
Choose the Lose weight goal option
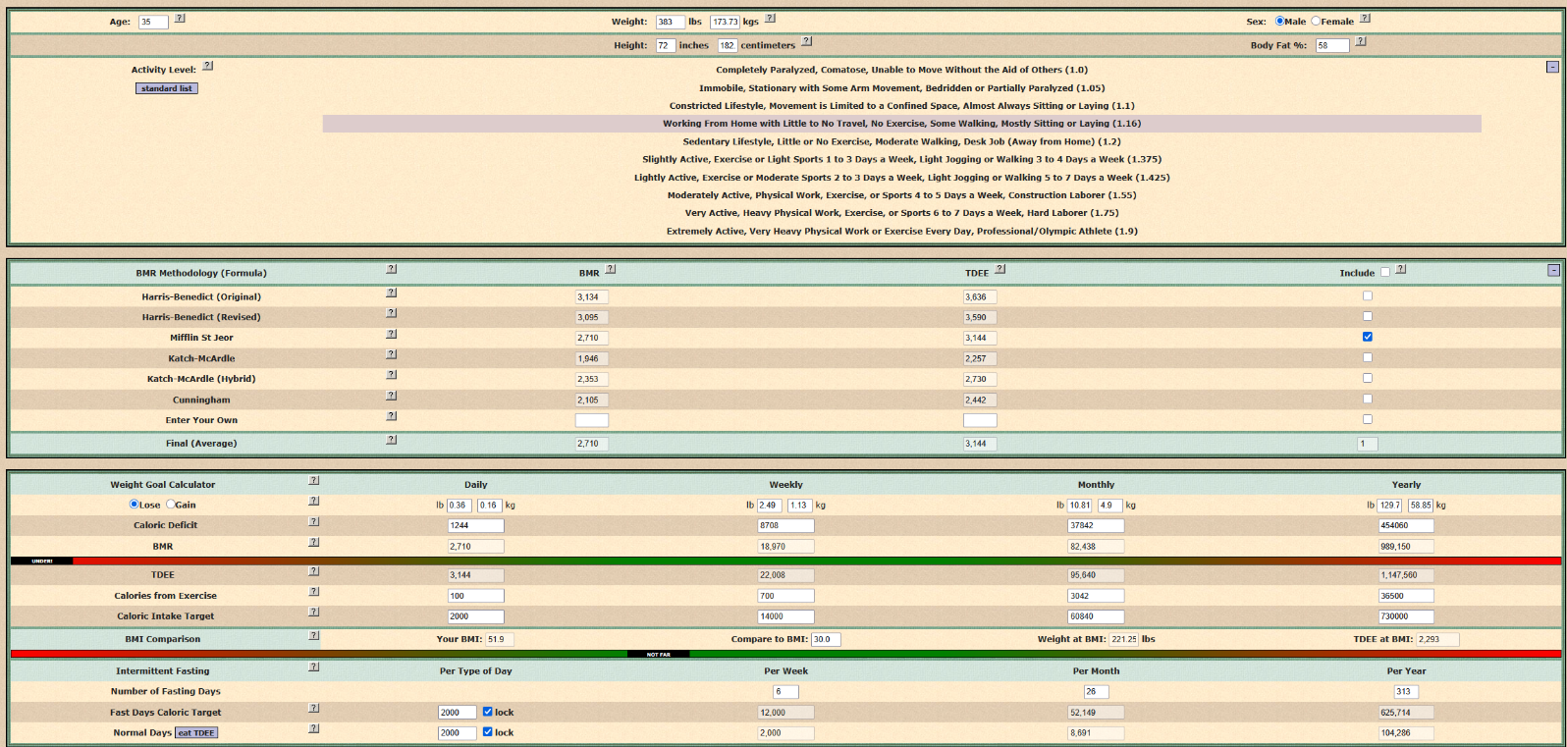[135, 505]
